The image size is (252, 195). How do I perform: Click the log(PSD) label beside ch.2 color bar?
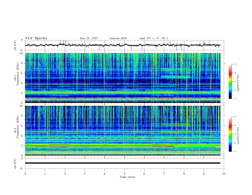(x=238, y=136)
